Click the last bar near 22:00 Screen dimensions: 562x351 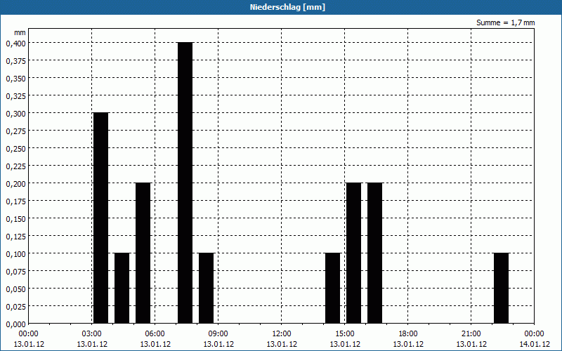501,288
